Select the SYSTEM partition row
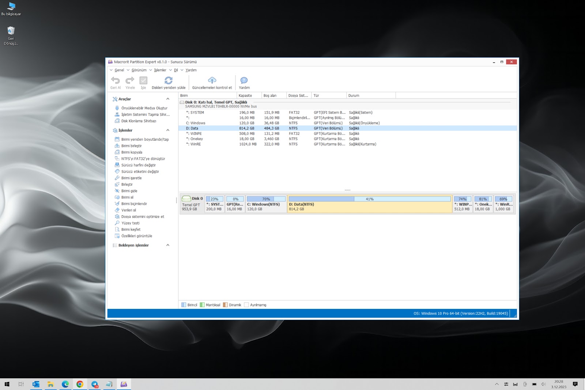The image size is (585, 390). (x=348, y=113)
